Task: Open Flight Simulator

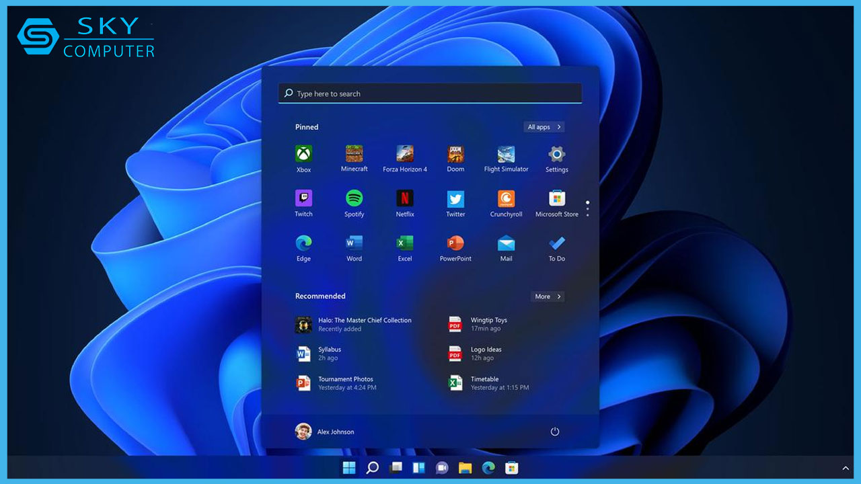Action: (506, 159)
